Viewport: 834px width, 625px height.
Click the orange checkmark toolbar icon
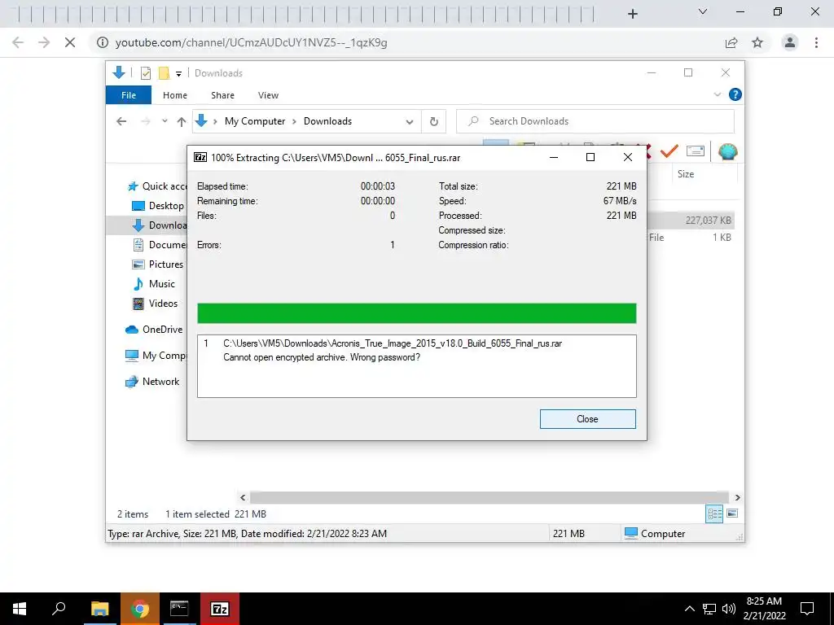point(669,151)
